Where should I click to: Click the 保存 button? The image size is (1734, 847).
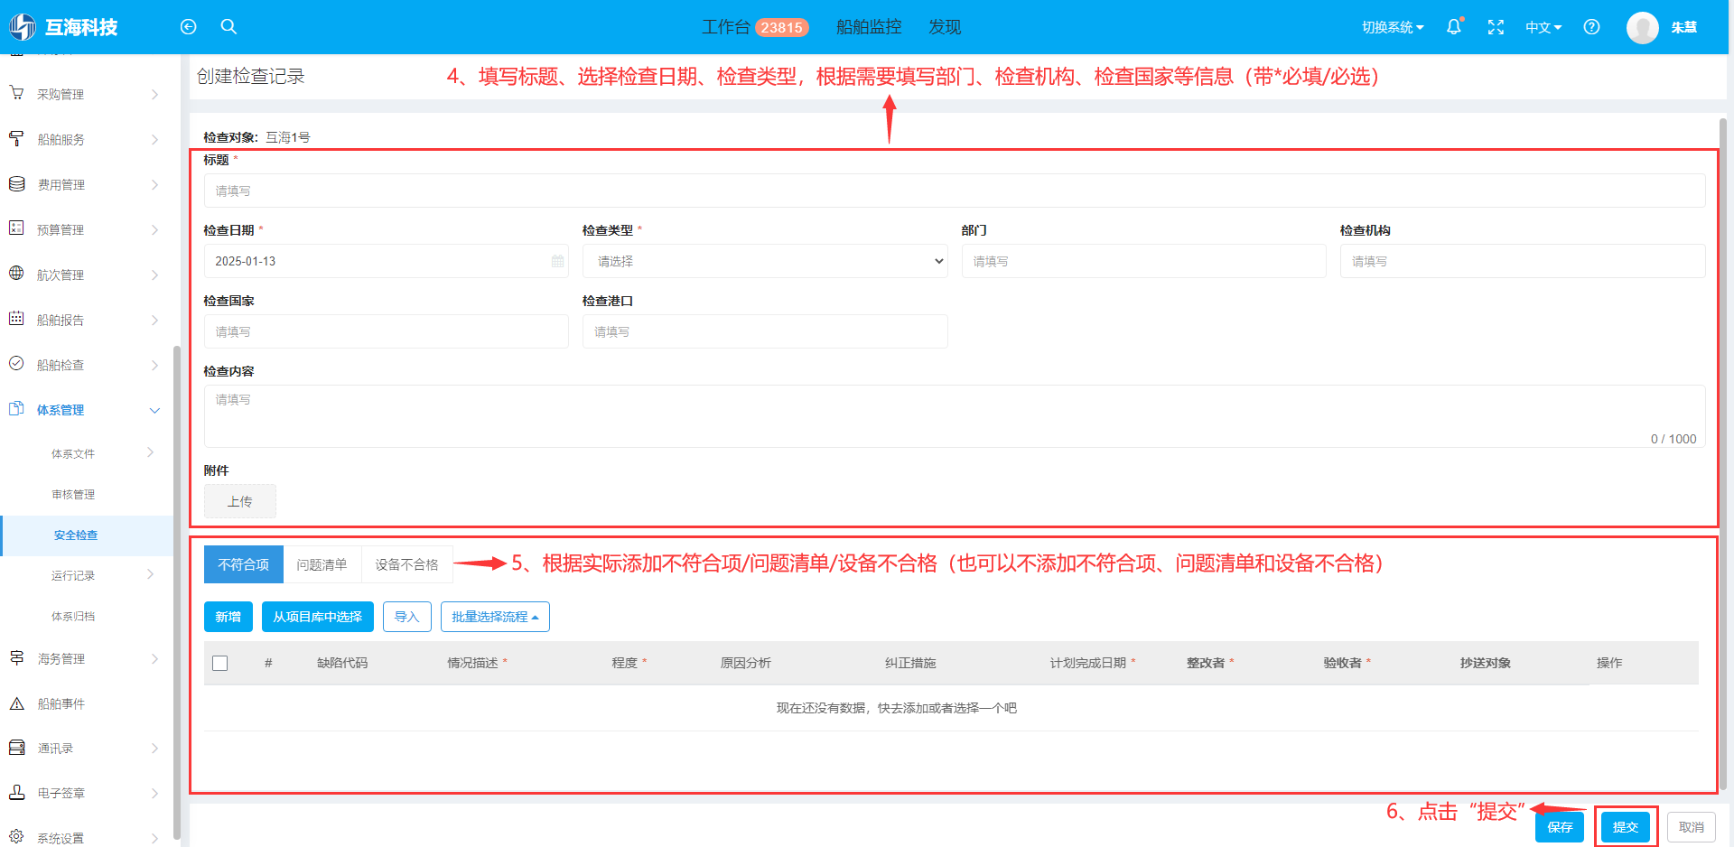[x=1560, y=827]
